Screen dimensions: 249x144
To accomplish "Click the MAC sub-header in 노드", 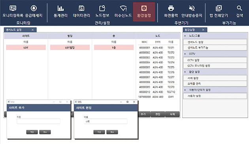I will [x=145, y=42].
